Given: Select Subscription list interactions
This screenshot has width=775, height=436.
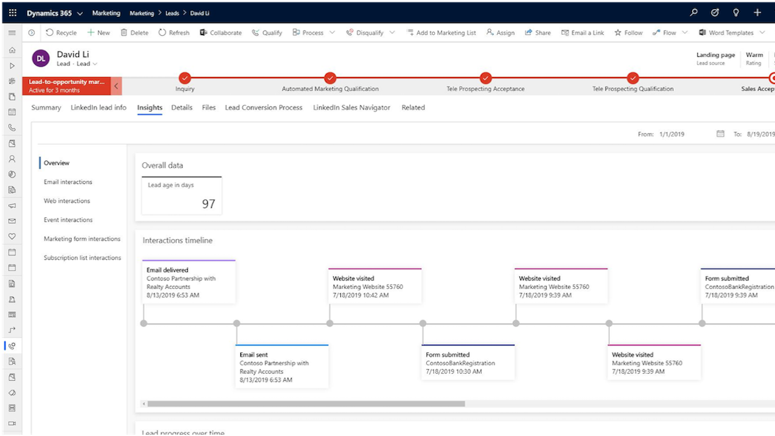Looking at the screenshot, I should (x=82, y=258).
